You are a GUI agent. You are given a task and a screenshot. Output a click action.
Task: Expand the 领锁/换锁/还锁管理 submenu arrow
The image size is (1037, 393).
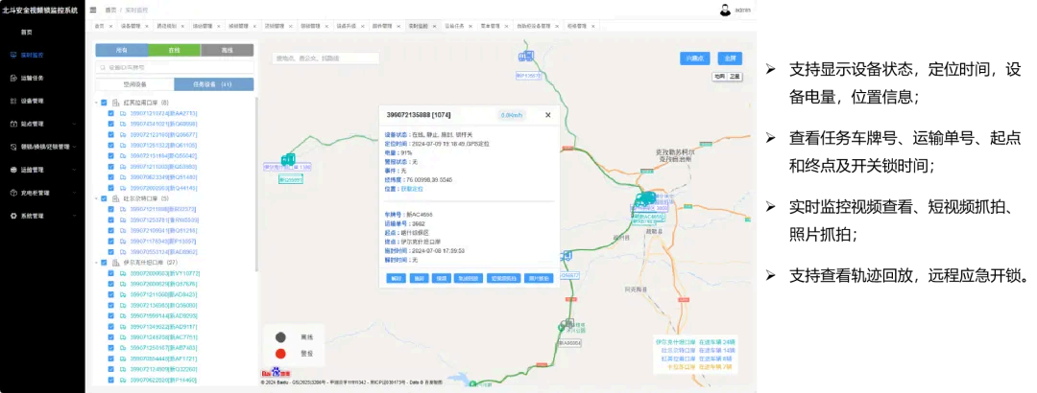75,147
